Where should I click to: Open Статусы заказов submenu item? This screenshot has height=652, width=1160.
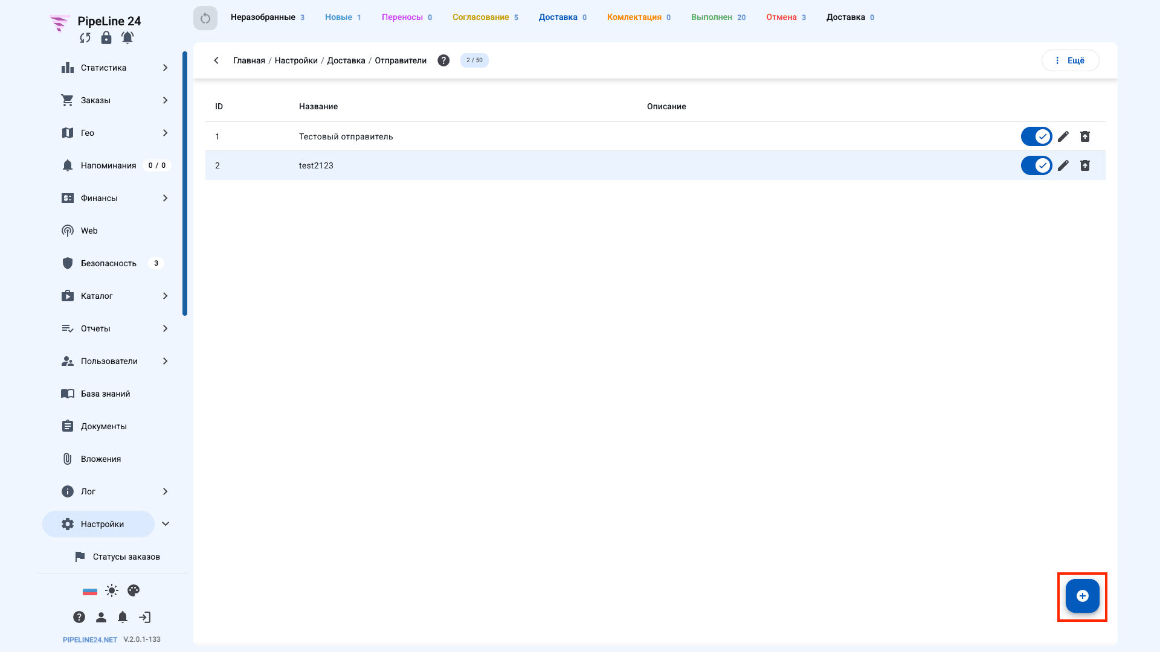[118, 557]
